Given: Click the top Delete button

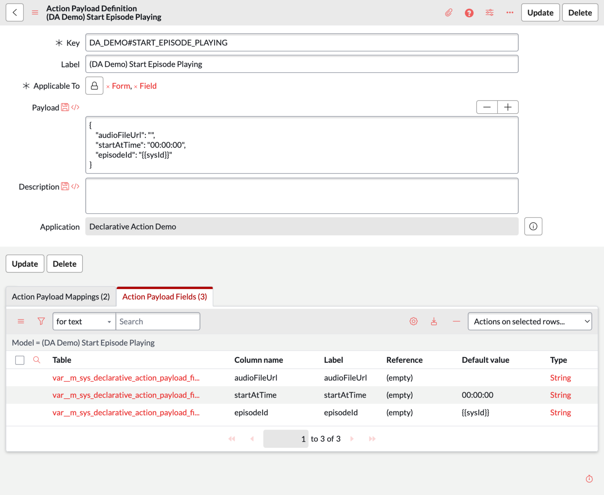Looking at the screenshot, I should tap(580, 12).
